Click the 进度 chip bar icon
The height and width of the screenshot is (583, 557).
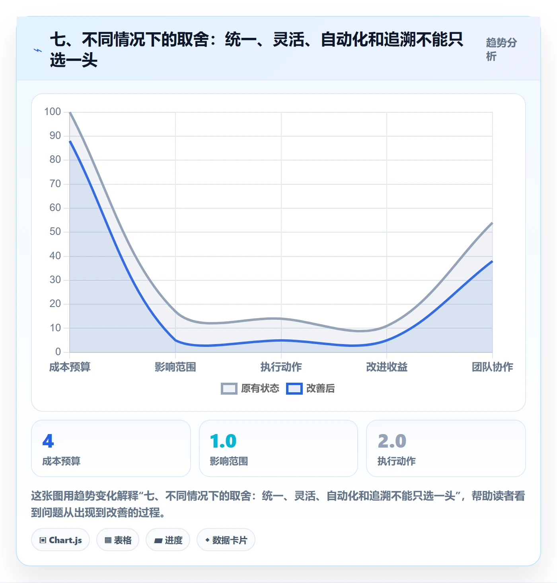point(158,541)
